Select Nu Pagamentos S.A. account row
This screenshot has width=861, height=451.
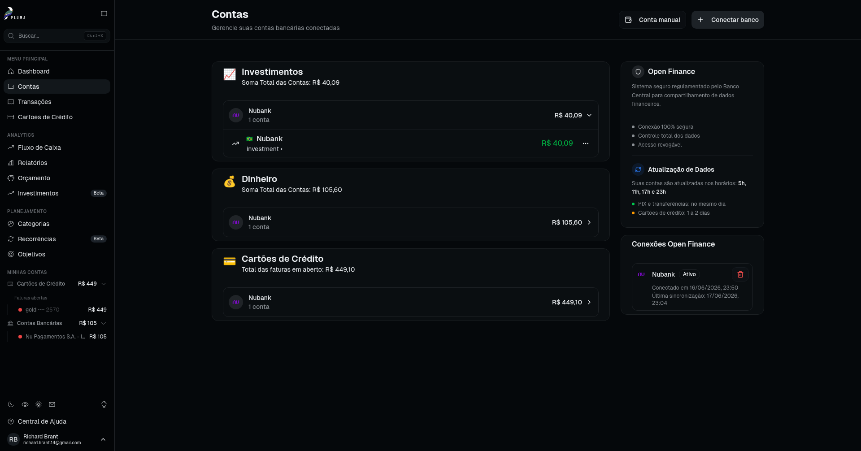pos(62,337)
